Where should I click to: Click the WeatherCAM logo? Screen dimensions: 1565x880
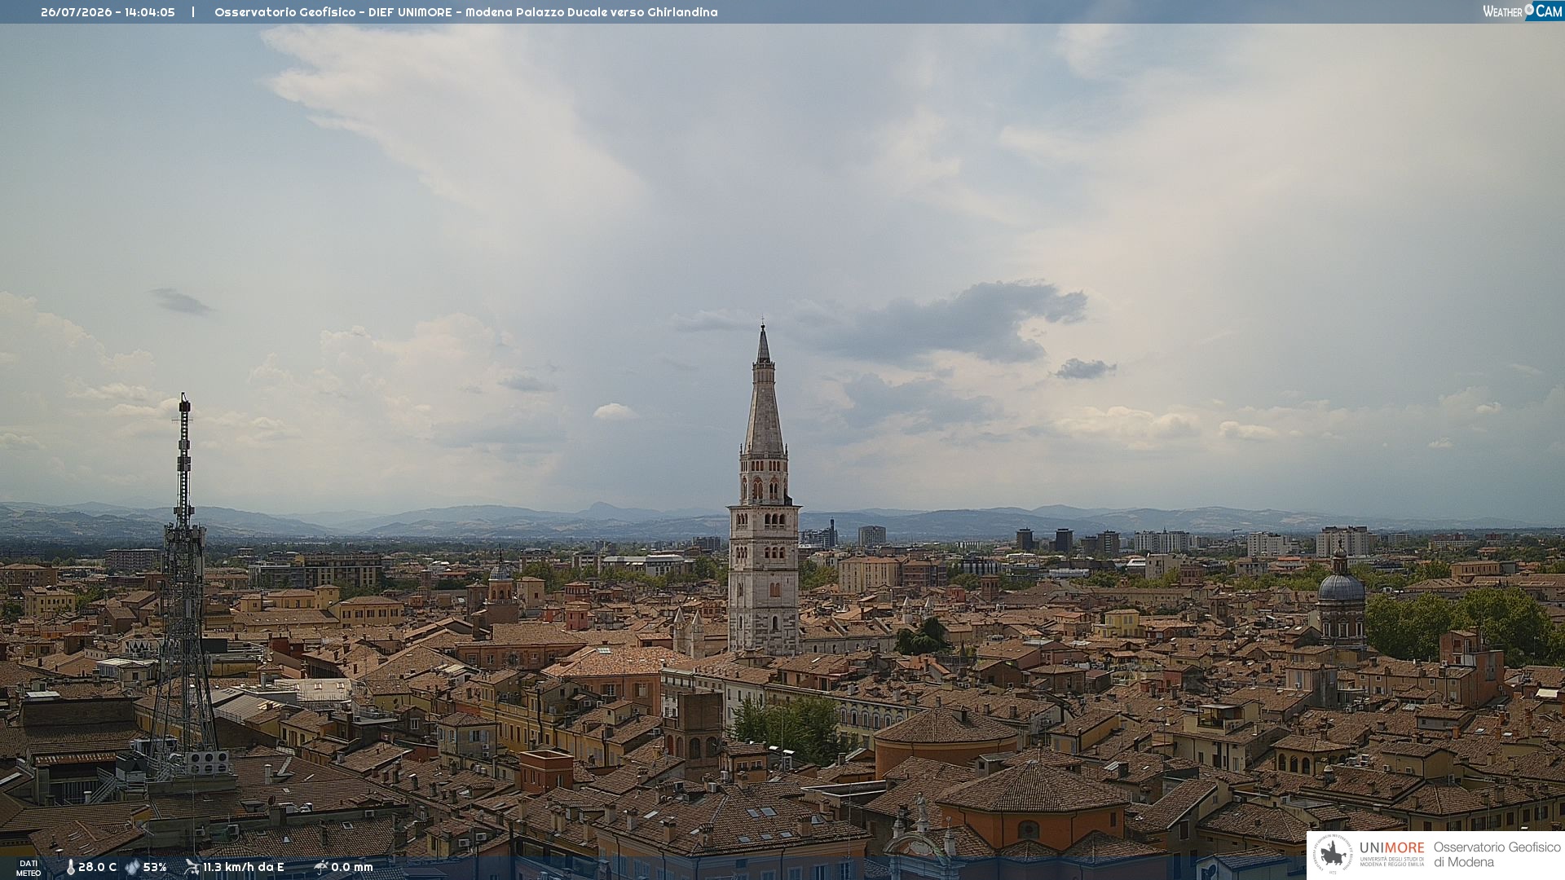[1523, 11]
